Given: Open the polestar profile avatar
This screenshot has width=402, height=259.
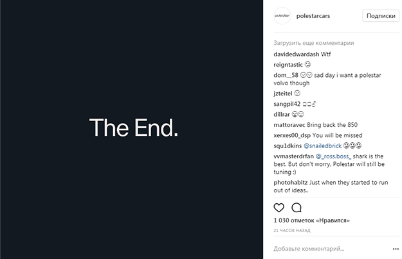Looking at the screenshot, I should 282,15.
